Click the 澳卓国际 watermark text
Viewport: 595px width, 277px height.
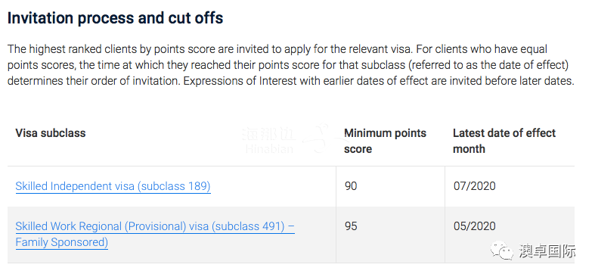tap(547, 251)
